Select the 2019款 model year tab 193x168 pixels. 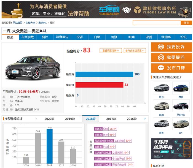click(70, 119)
